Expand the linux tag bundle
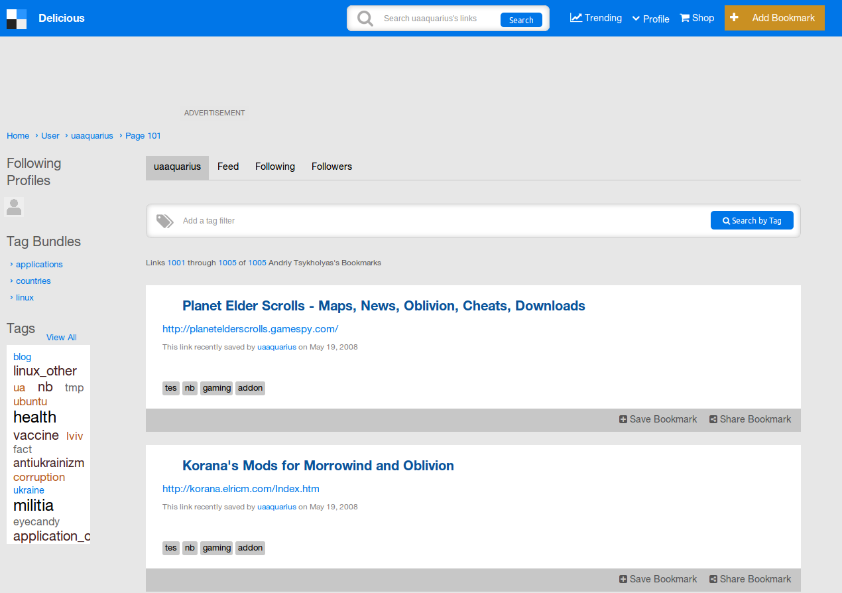 (25, 297)
